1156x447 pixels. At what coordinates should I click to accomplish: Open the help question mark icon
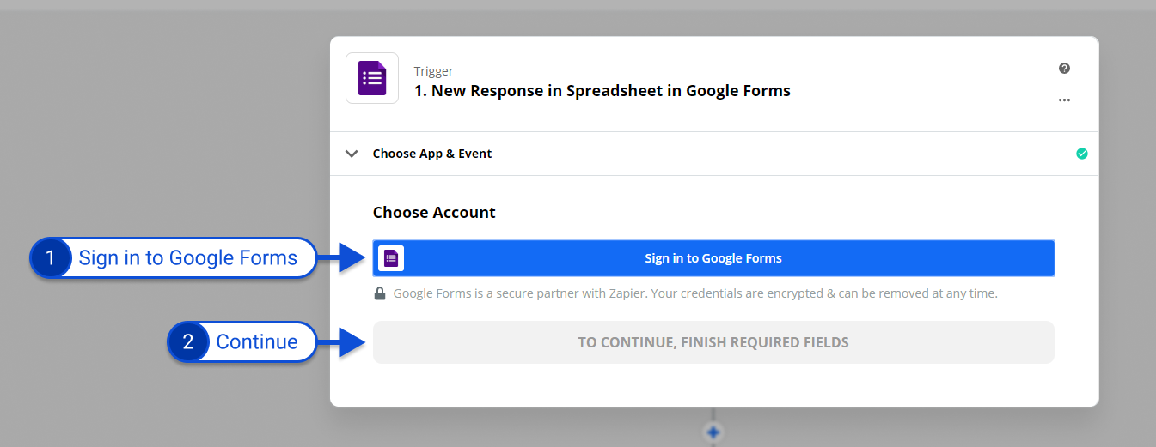tap(1064, 69)
